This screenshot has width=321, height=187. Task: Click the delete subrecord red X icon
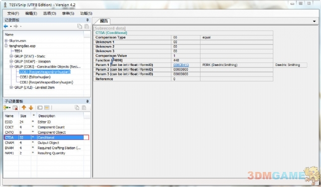[x=15, y=107]
